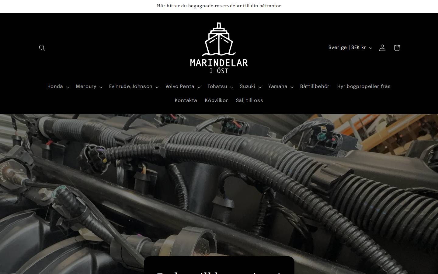Open Hyr bogpropeller fräs page
This screenshot has width=438, height=274.
coord(364,87)
